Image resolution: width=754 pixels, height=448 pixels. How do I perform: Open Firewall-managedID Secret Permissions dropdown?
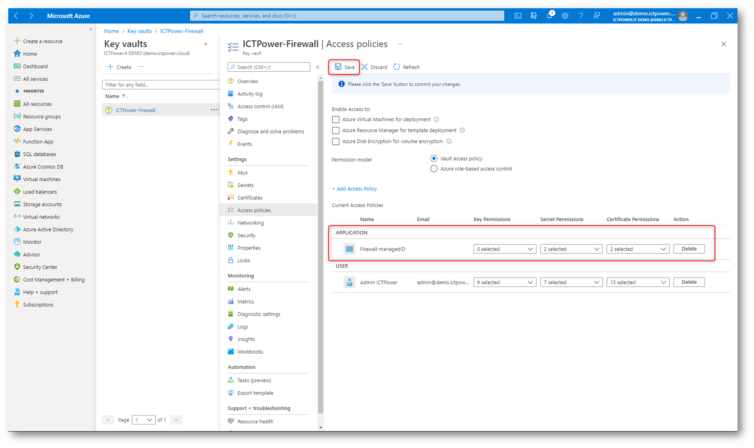point(571,249)
